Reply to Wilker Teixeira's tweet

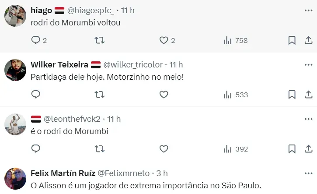(x=36, y=95)
